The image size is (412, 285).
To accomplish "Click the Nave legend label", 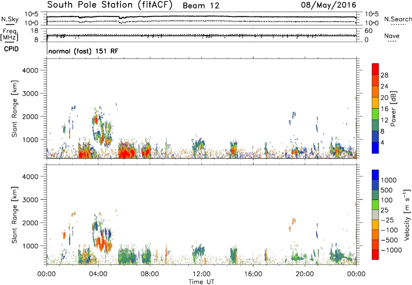I will 392,35.
